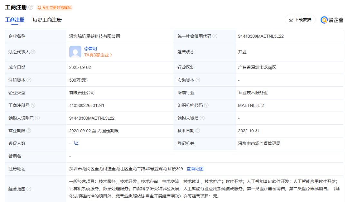Switch to the 历史工商注册 tab
The width and height of the screenshot is (348, 202).
pos(47,20)
